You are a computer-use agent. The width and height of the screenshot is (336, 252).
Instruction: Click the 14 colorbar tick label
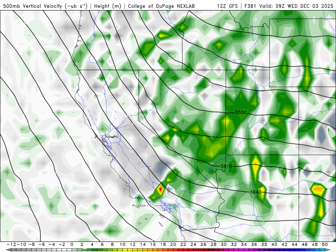[143, 244]
